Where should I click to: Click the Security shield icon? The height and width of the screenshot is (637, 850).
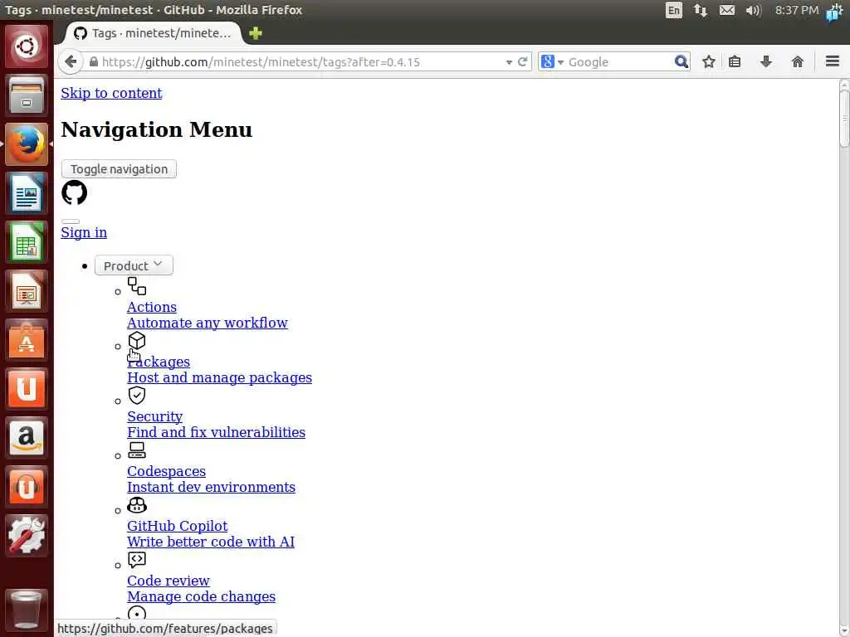(137, 396)
